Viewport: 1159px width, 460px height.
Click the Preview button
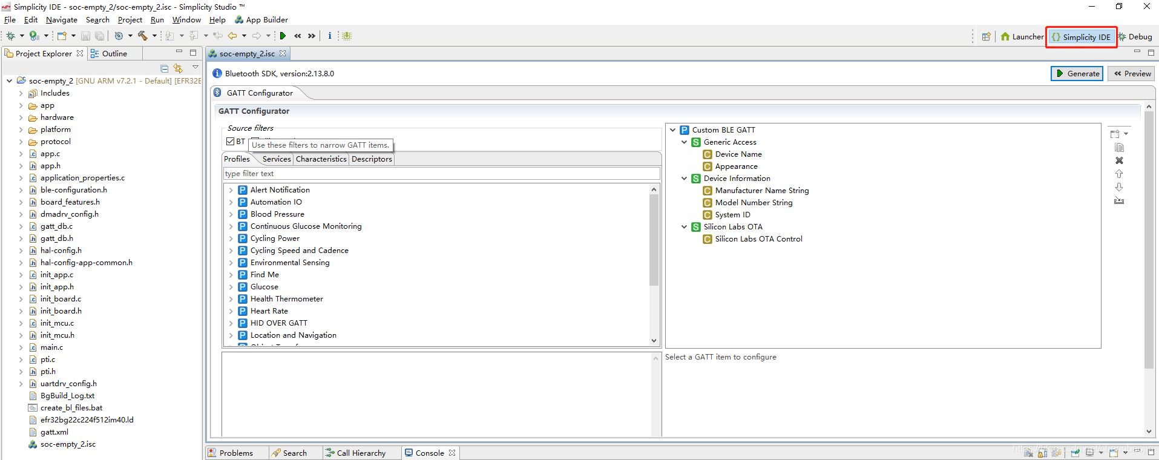click(1132, 74)
